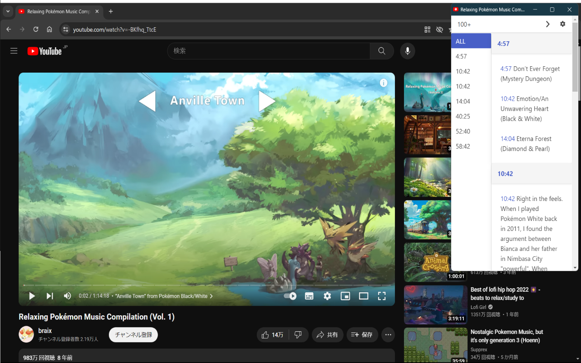
Task: Switch to theater mode
Action: [364, 296]
